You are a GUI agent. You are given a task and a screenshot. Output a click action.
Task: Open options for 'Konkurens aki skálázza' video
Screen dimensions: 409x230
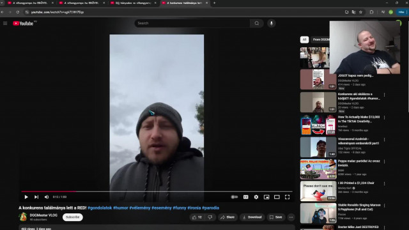(384, 95)
